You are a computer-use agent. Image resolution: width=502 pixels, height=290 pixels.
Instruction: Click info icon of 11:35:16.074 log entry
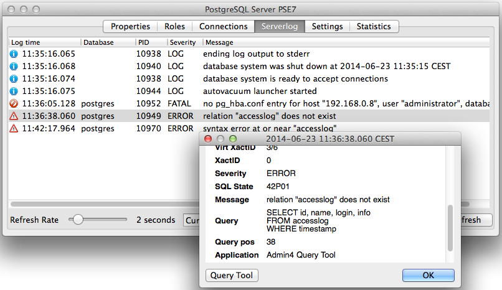[14, 78]
